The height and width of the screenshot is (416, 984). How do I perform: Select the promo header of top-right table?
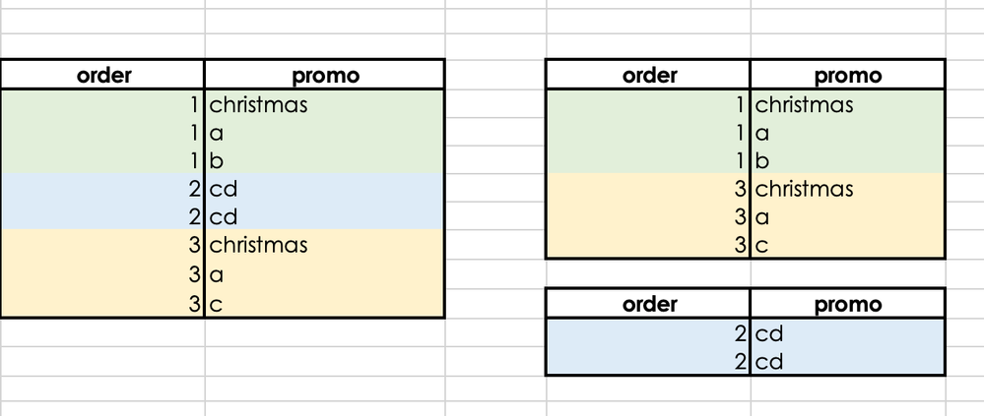click(x=847, y=75)
